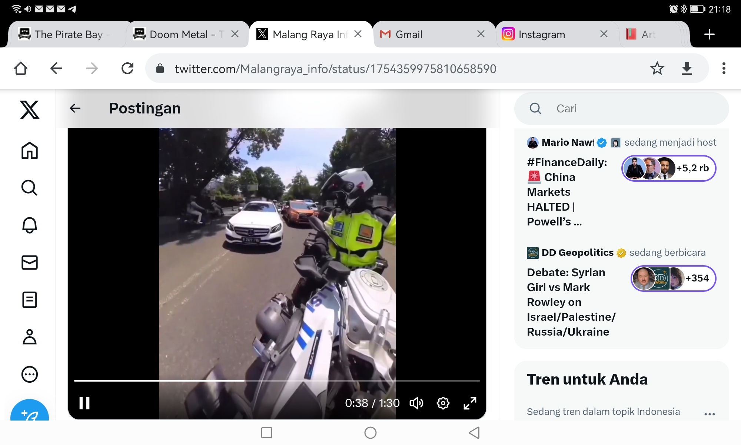Reload the current page
This screenshot has height=445, width=741.
(127, 68)
